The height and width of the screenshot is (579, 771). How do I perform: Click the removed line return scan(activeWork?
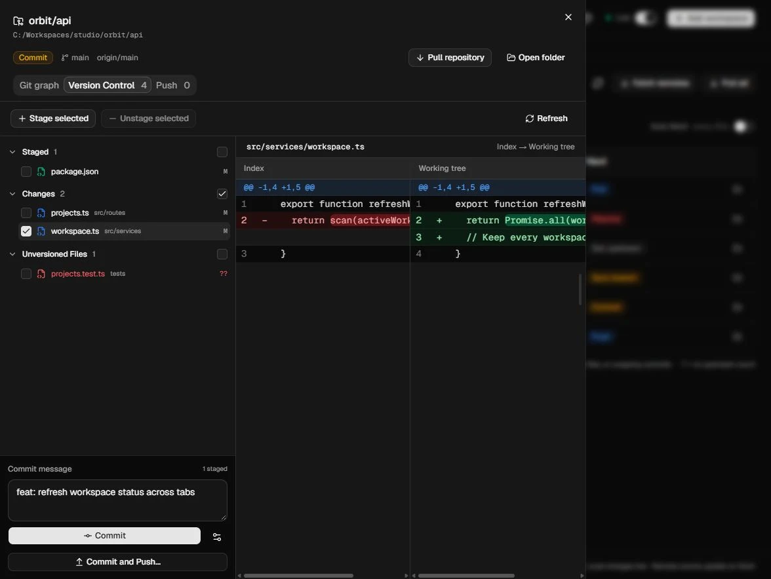pyautogui.click(x=323, y=221)
